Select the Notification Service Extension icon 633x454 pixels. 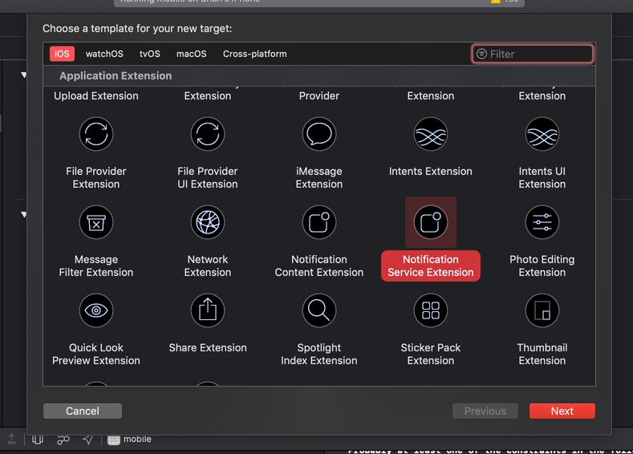pos(430,222)
